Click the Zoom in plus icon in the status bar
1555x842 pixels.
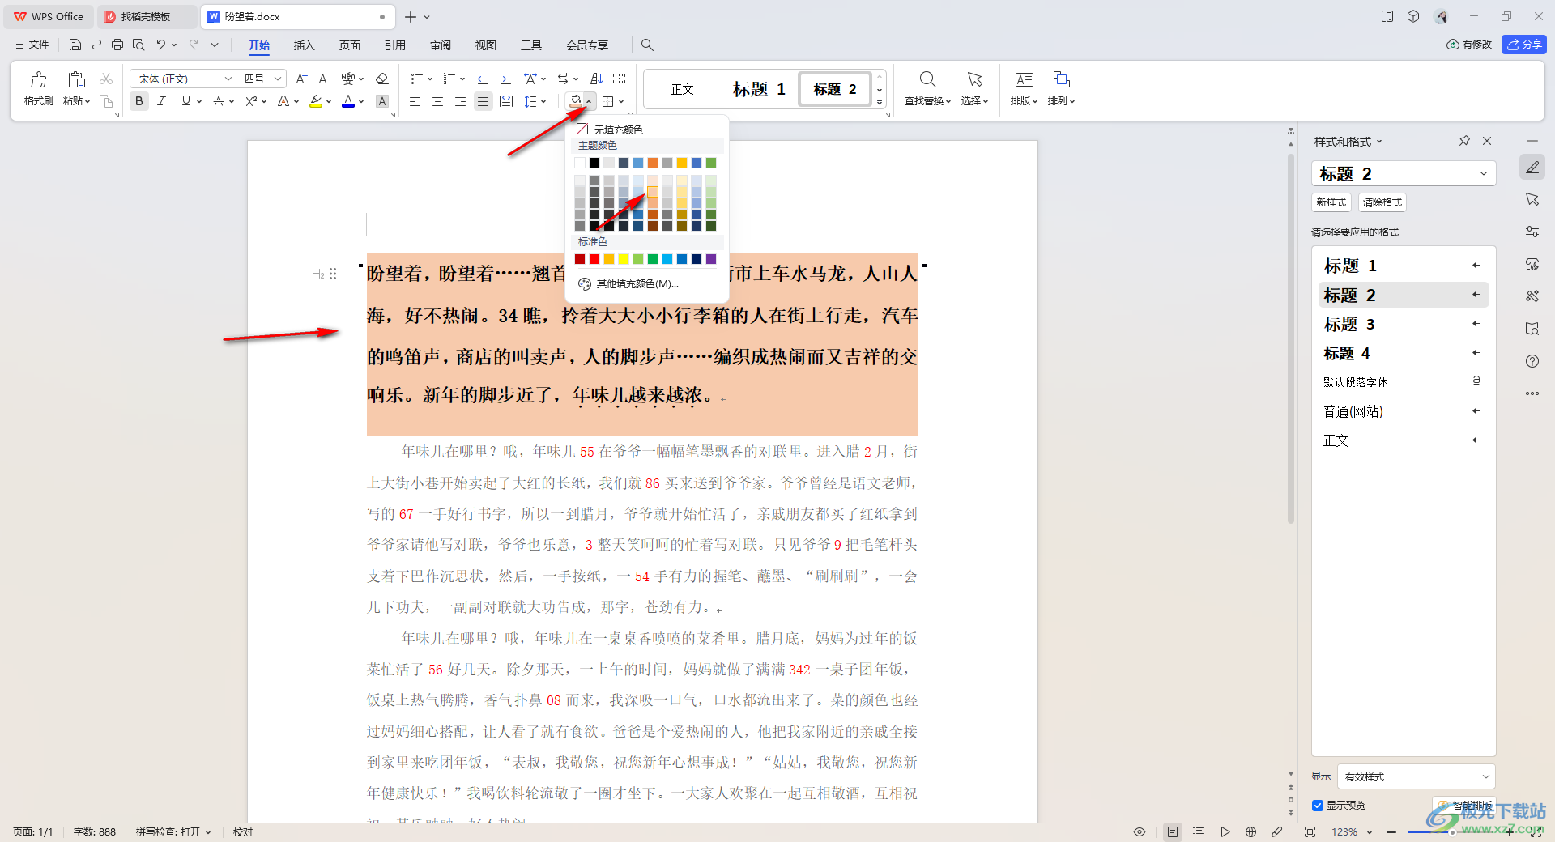coord(1510,831)
